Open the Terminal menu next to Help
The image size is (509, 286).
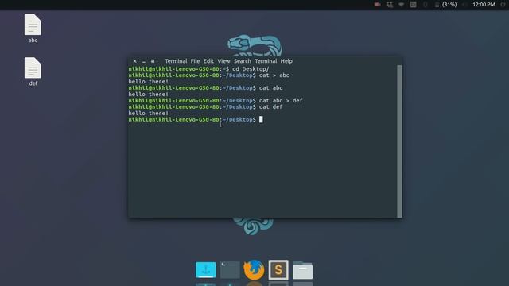(x=266, y=61)
